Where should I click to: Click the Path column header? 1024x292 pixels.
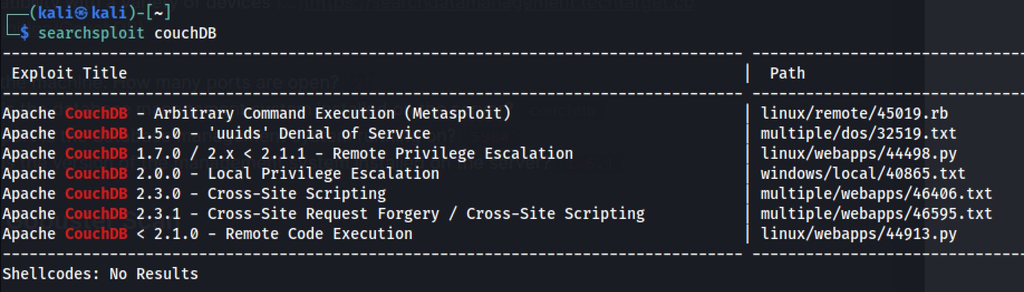787,73
